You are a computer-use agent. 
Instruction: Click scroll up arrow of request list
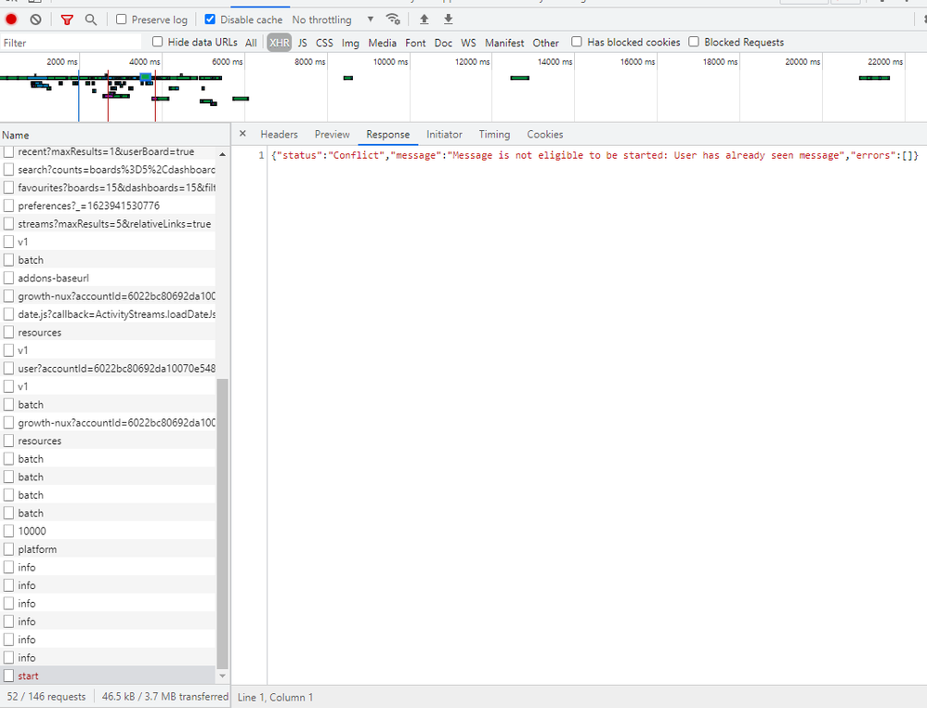(x=222, y=154)
